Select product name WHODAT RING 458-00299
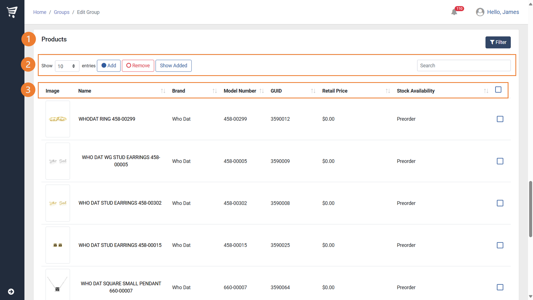533x300 pixels. [x=107, y=119]
